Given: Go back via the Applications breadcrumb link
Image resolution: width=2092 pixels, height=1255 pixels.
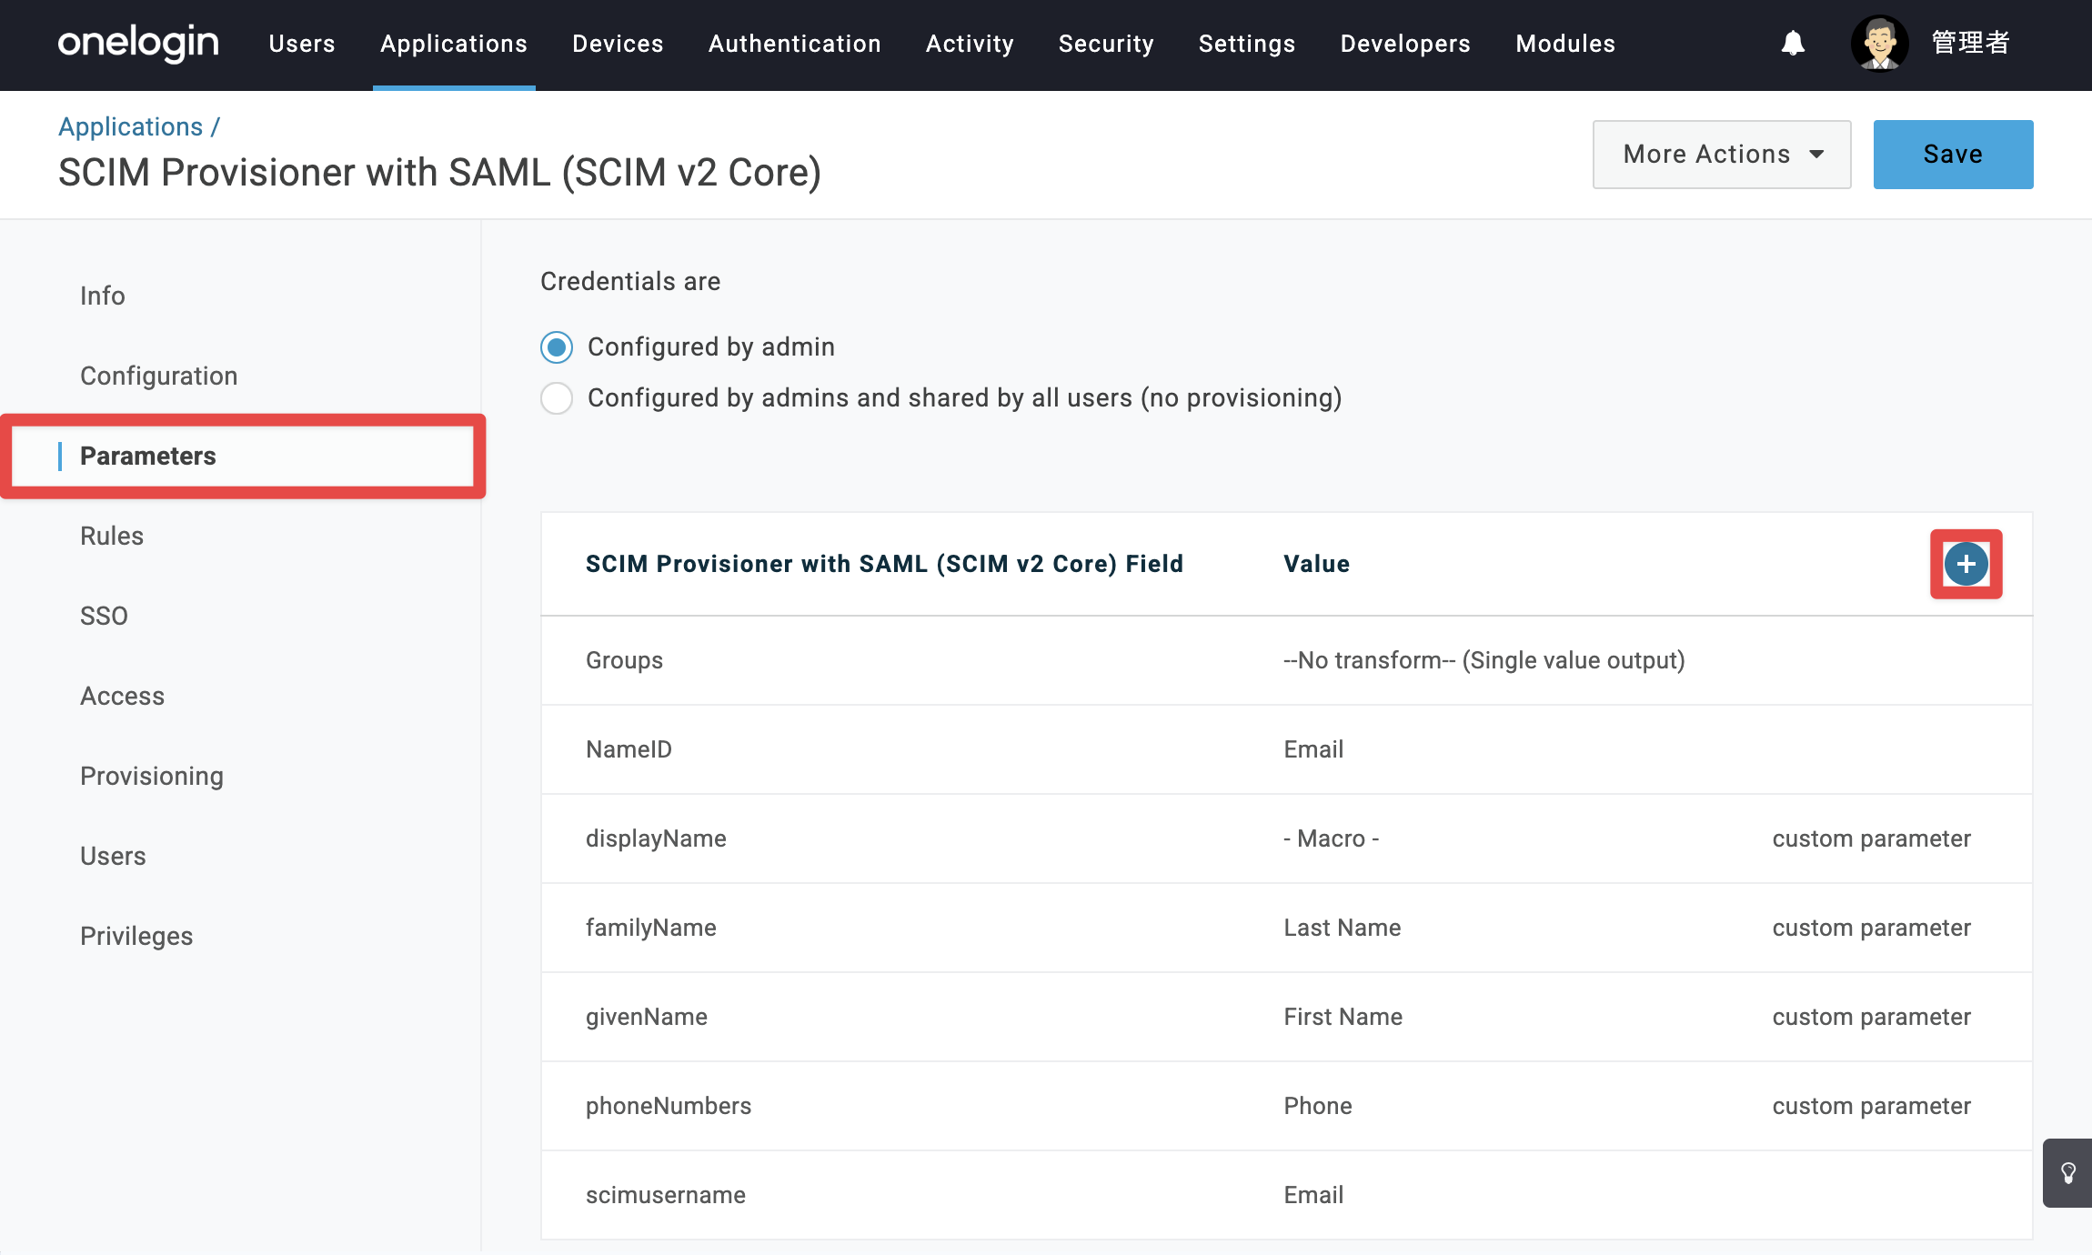Looking at the screenshot, I should coord(131,126).
